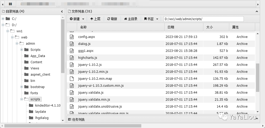The image size is (265, 128).
Task: Expand the 任务列表 task list panel
Action: (x=257, y=118)
